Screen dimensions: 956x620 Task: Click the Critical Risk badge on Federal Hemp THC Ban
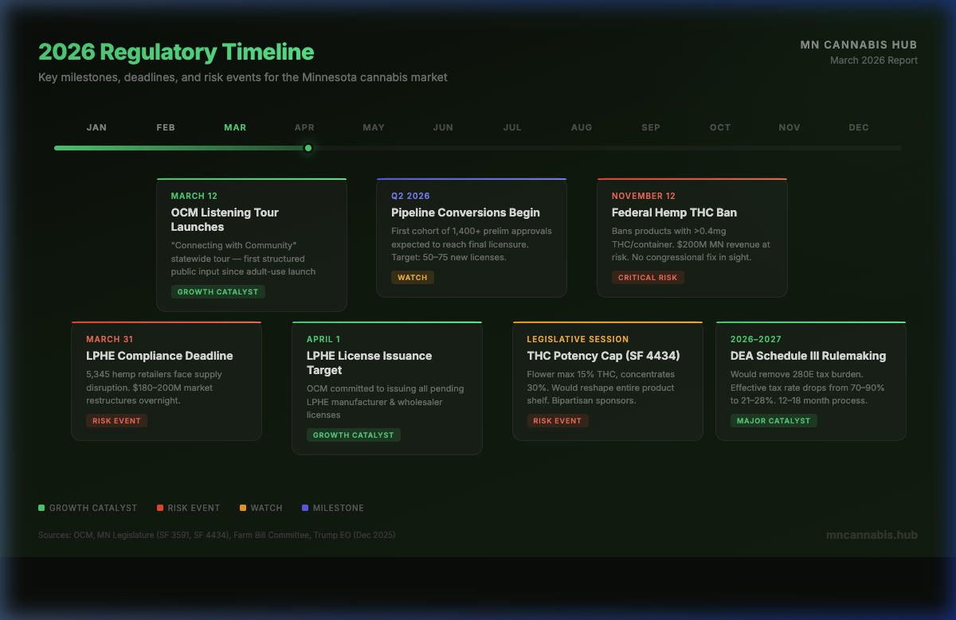pyautogui.click(x=648, y=277)
